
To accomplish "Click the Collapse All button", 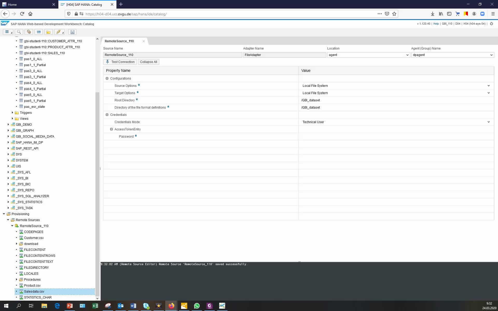I will tap(148, 62).
